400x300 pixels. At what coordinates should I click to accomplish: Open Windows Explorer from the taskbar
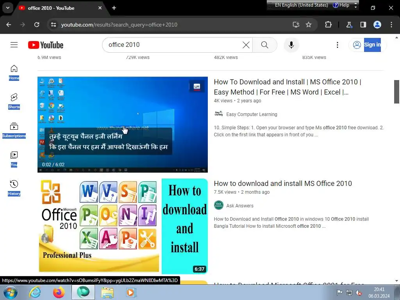pyautogui.click(x=107, y=292)
